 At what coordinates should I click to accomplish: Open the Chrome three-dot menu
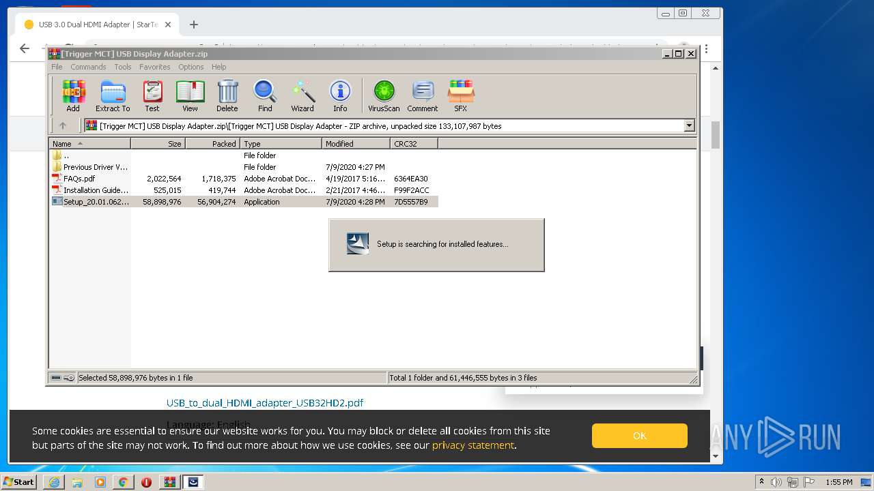click(706, 49)
